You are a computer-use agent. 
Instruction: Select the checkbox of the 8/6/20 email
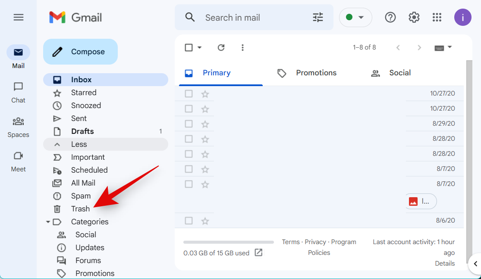click(189, 220)
